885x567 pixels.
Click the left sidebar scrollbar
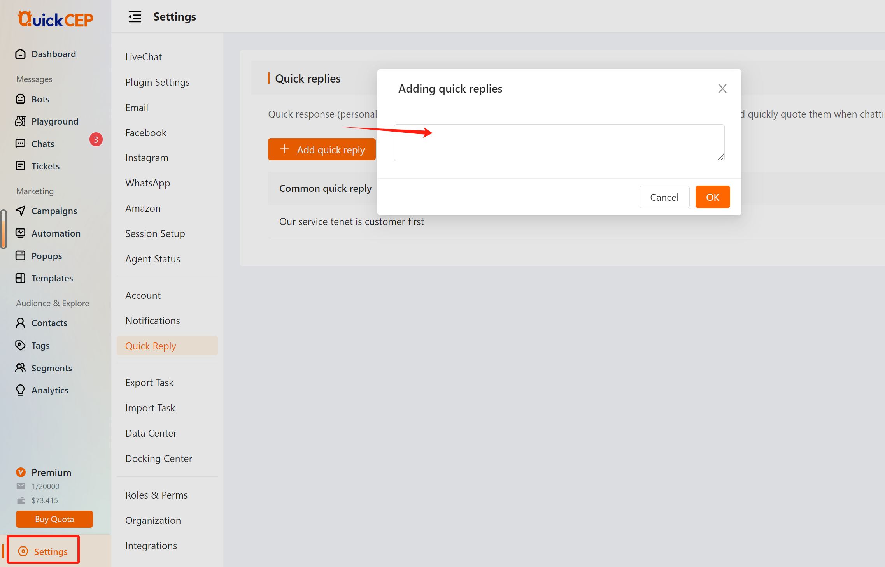click(4, 229)
